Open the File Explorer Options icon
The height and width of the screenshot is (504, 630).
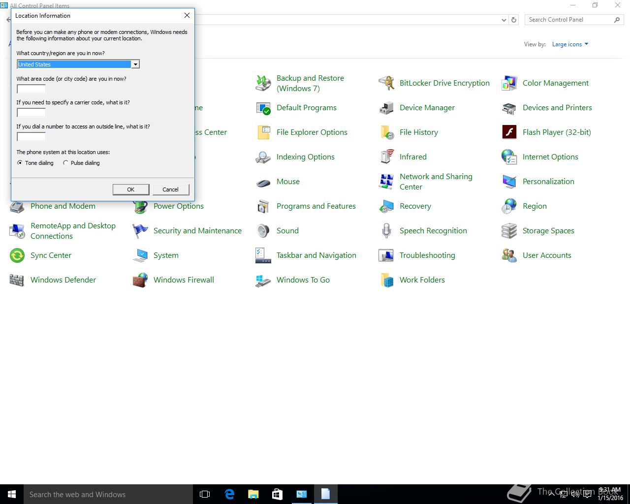[263, 132]
